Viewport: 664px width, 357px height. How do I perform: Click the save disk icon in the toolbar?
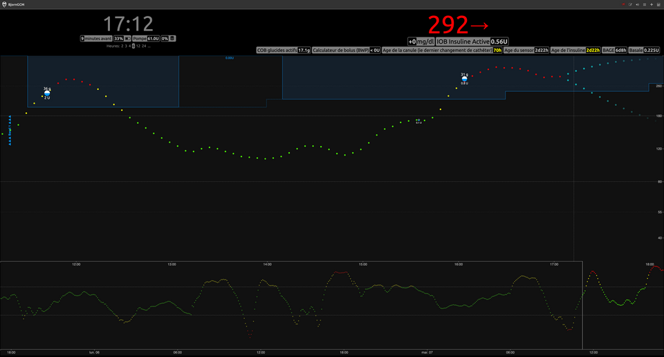(x=658, y=4)
